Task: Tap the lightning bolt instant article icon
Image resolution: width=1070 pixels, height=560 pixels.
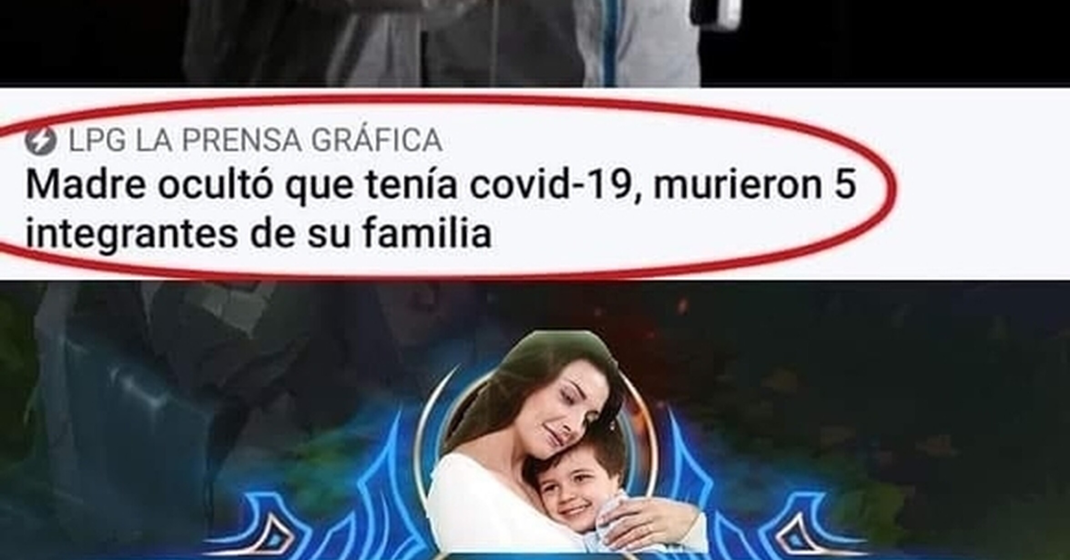Action: [x=41, y=141]
